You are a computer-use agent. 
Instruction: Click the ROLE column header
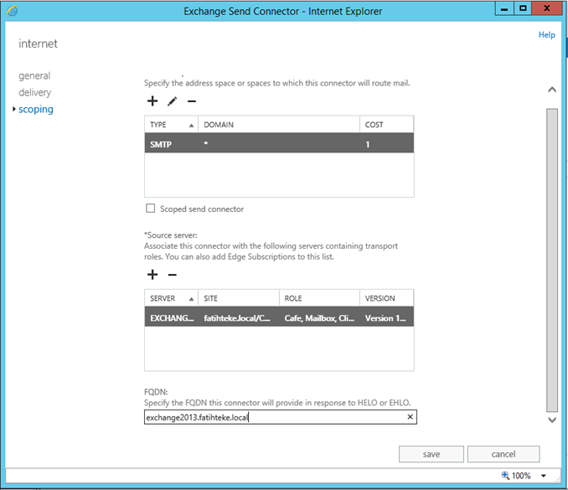(319, 298)
